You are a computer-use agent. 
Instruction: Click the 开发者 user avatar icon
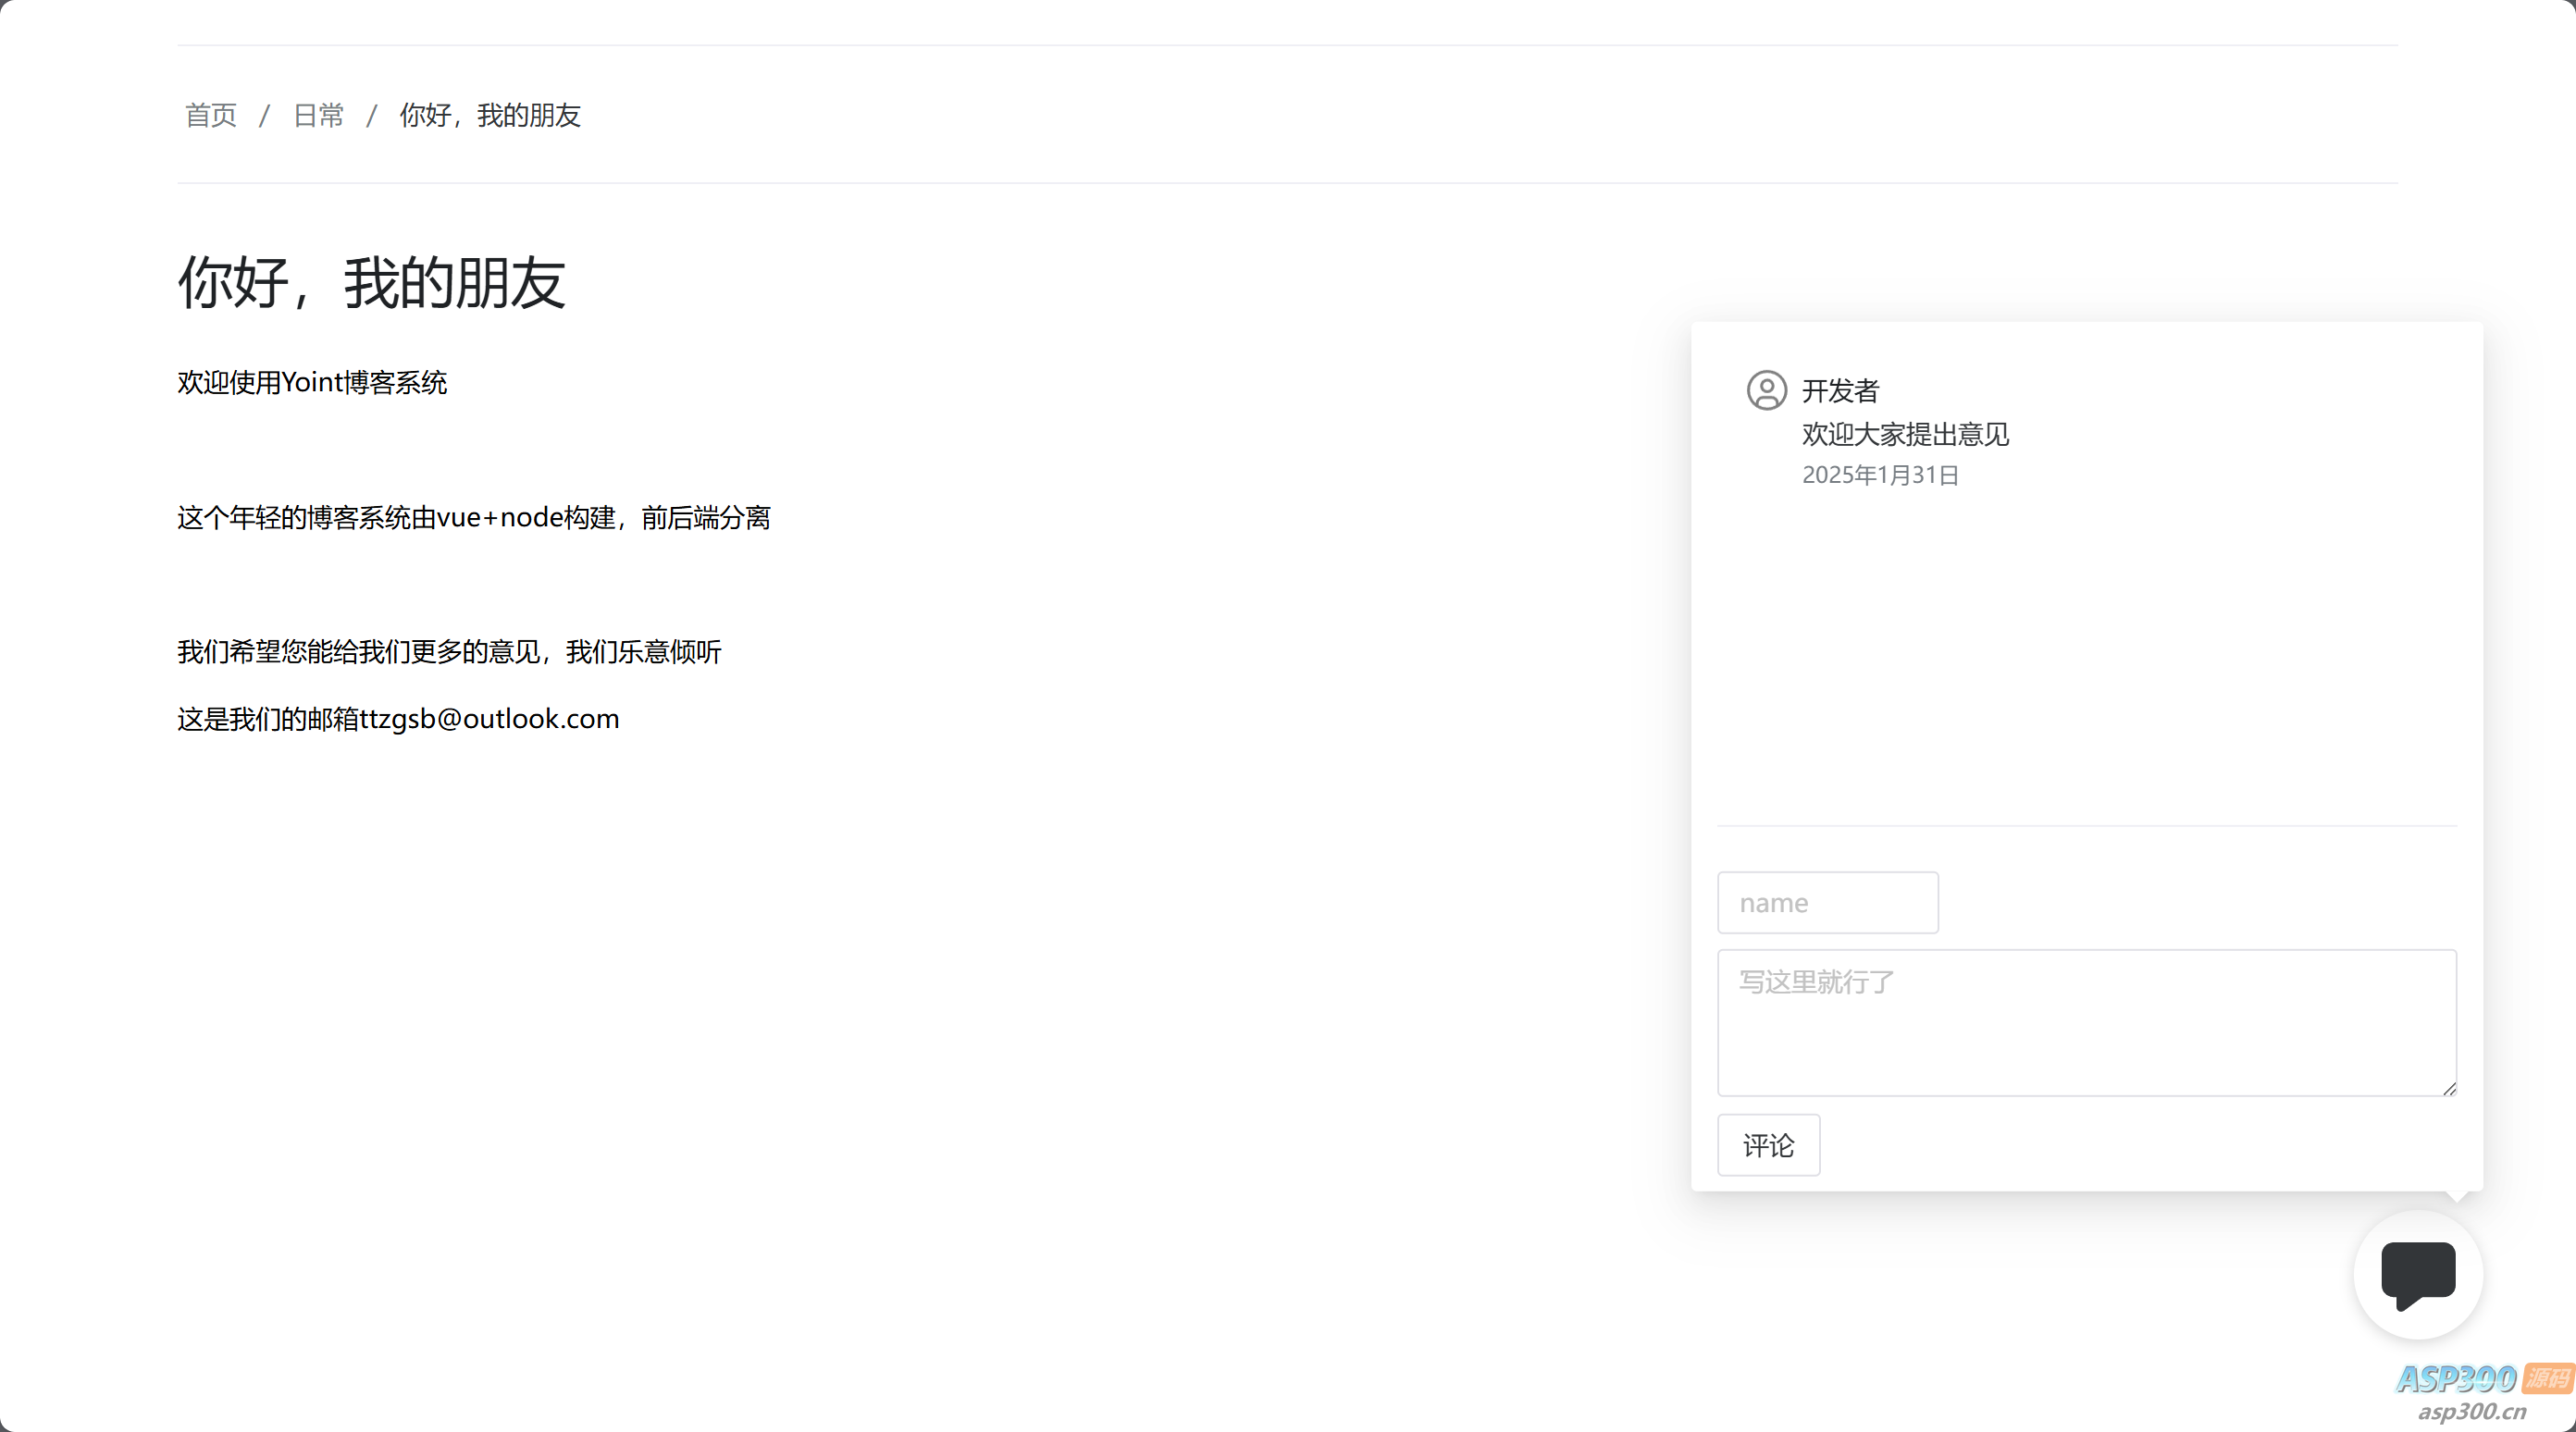[x=1766, y=390]
